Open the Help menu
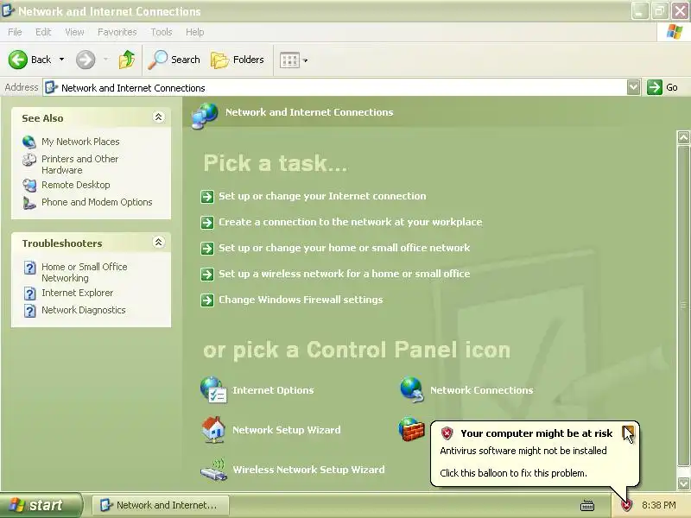Screen dimensions: 691x518 point(195,32)
